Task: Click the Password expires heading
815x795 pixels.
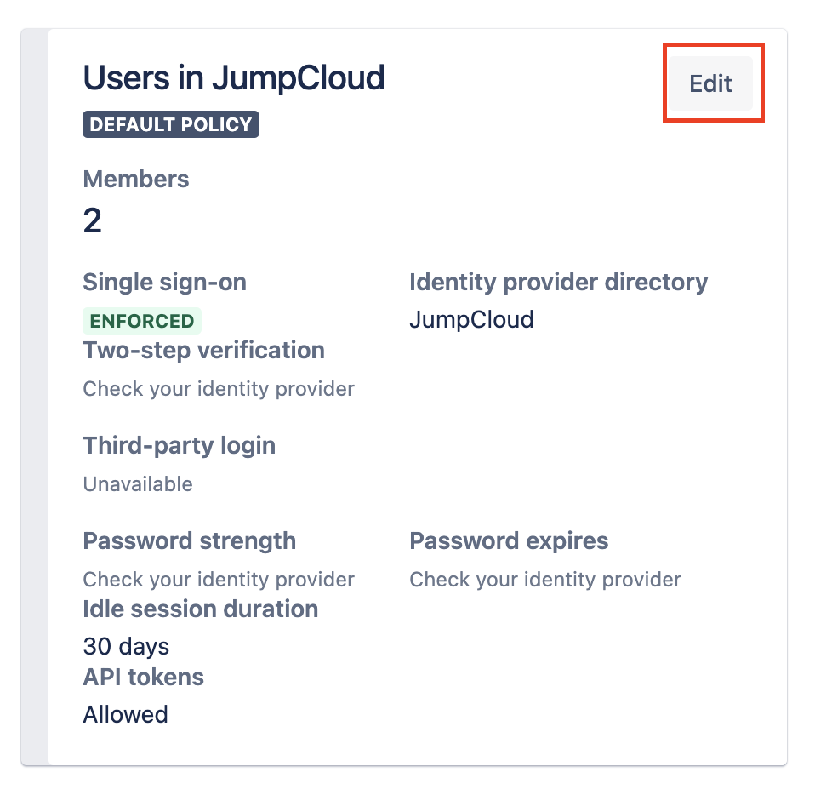Action: (x=509, y=540)
